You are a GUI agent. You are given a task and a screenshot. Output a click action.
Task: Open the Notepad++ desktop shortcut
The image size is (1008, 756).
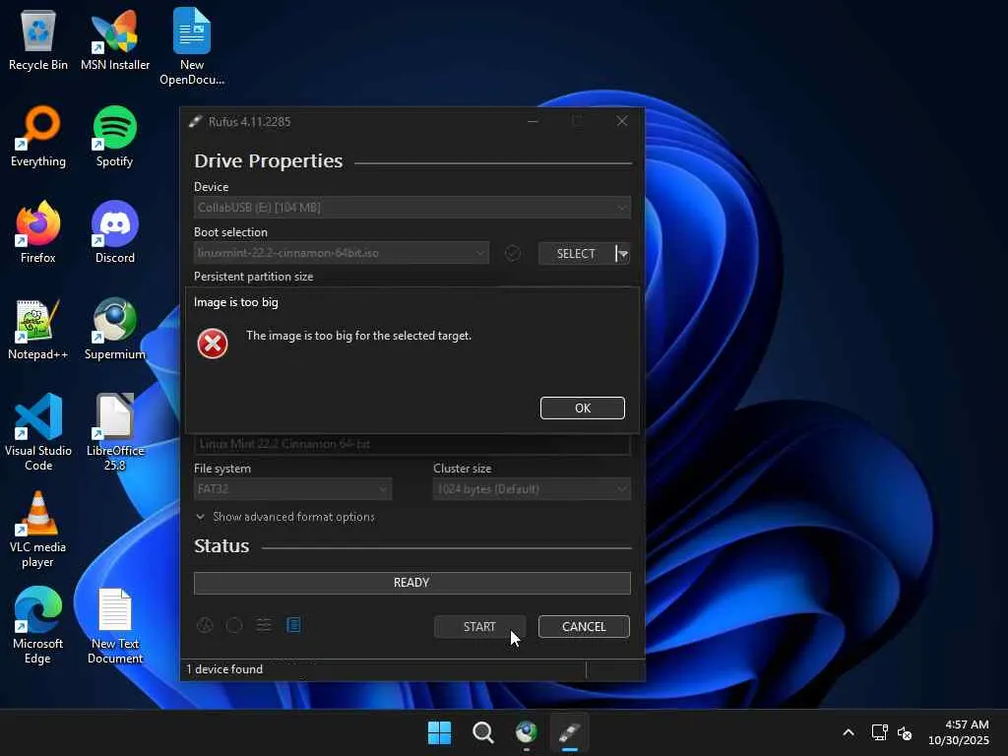(38, 329)
